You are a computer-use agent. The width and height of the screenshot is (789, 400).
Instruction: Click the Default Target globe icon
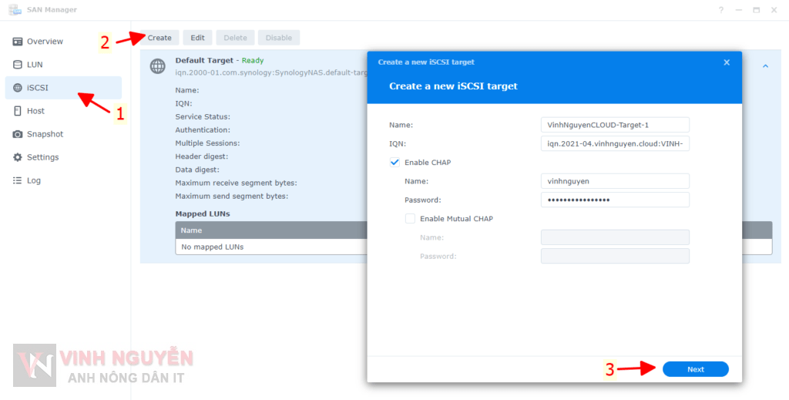[157, 66]
